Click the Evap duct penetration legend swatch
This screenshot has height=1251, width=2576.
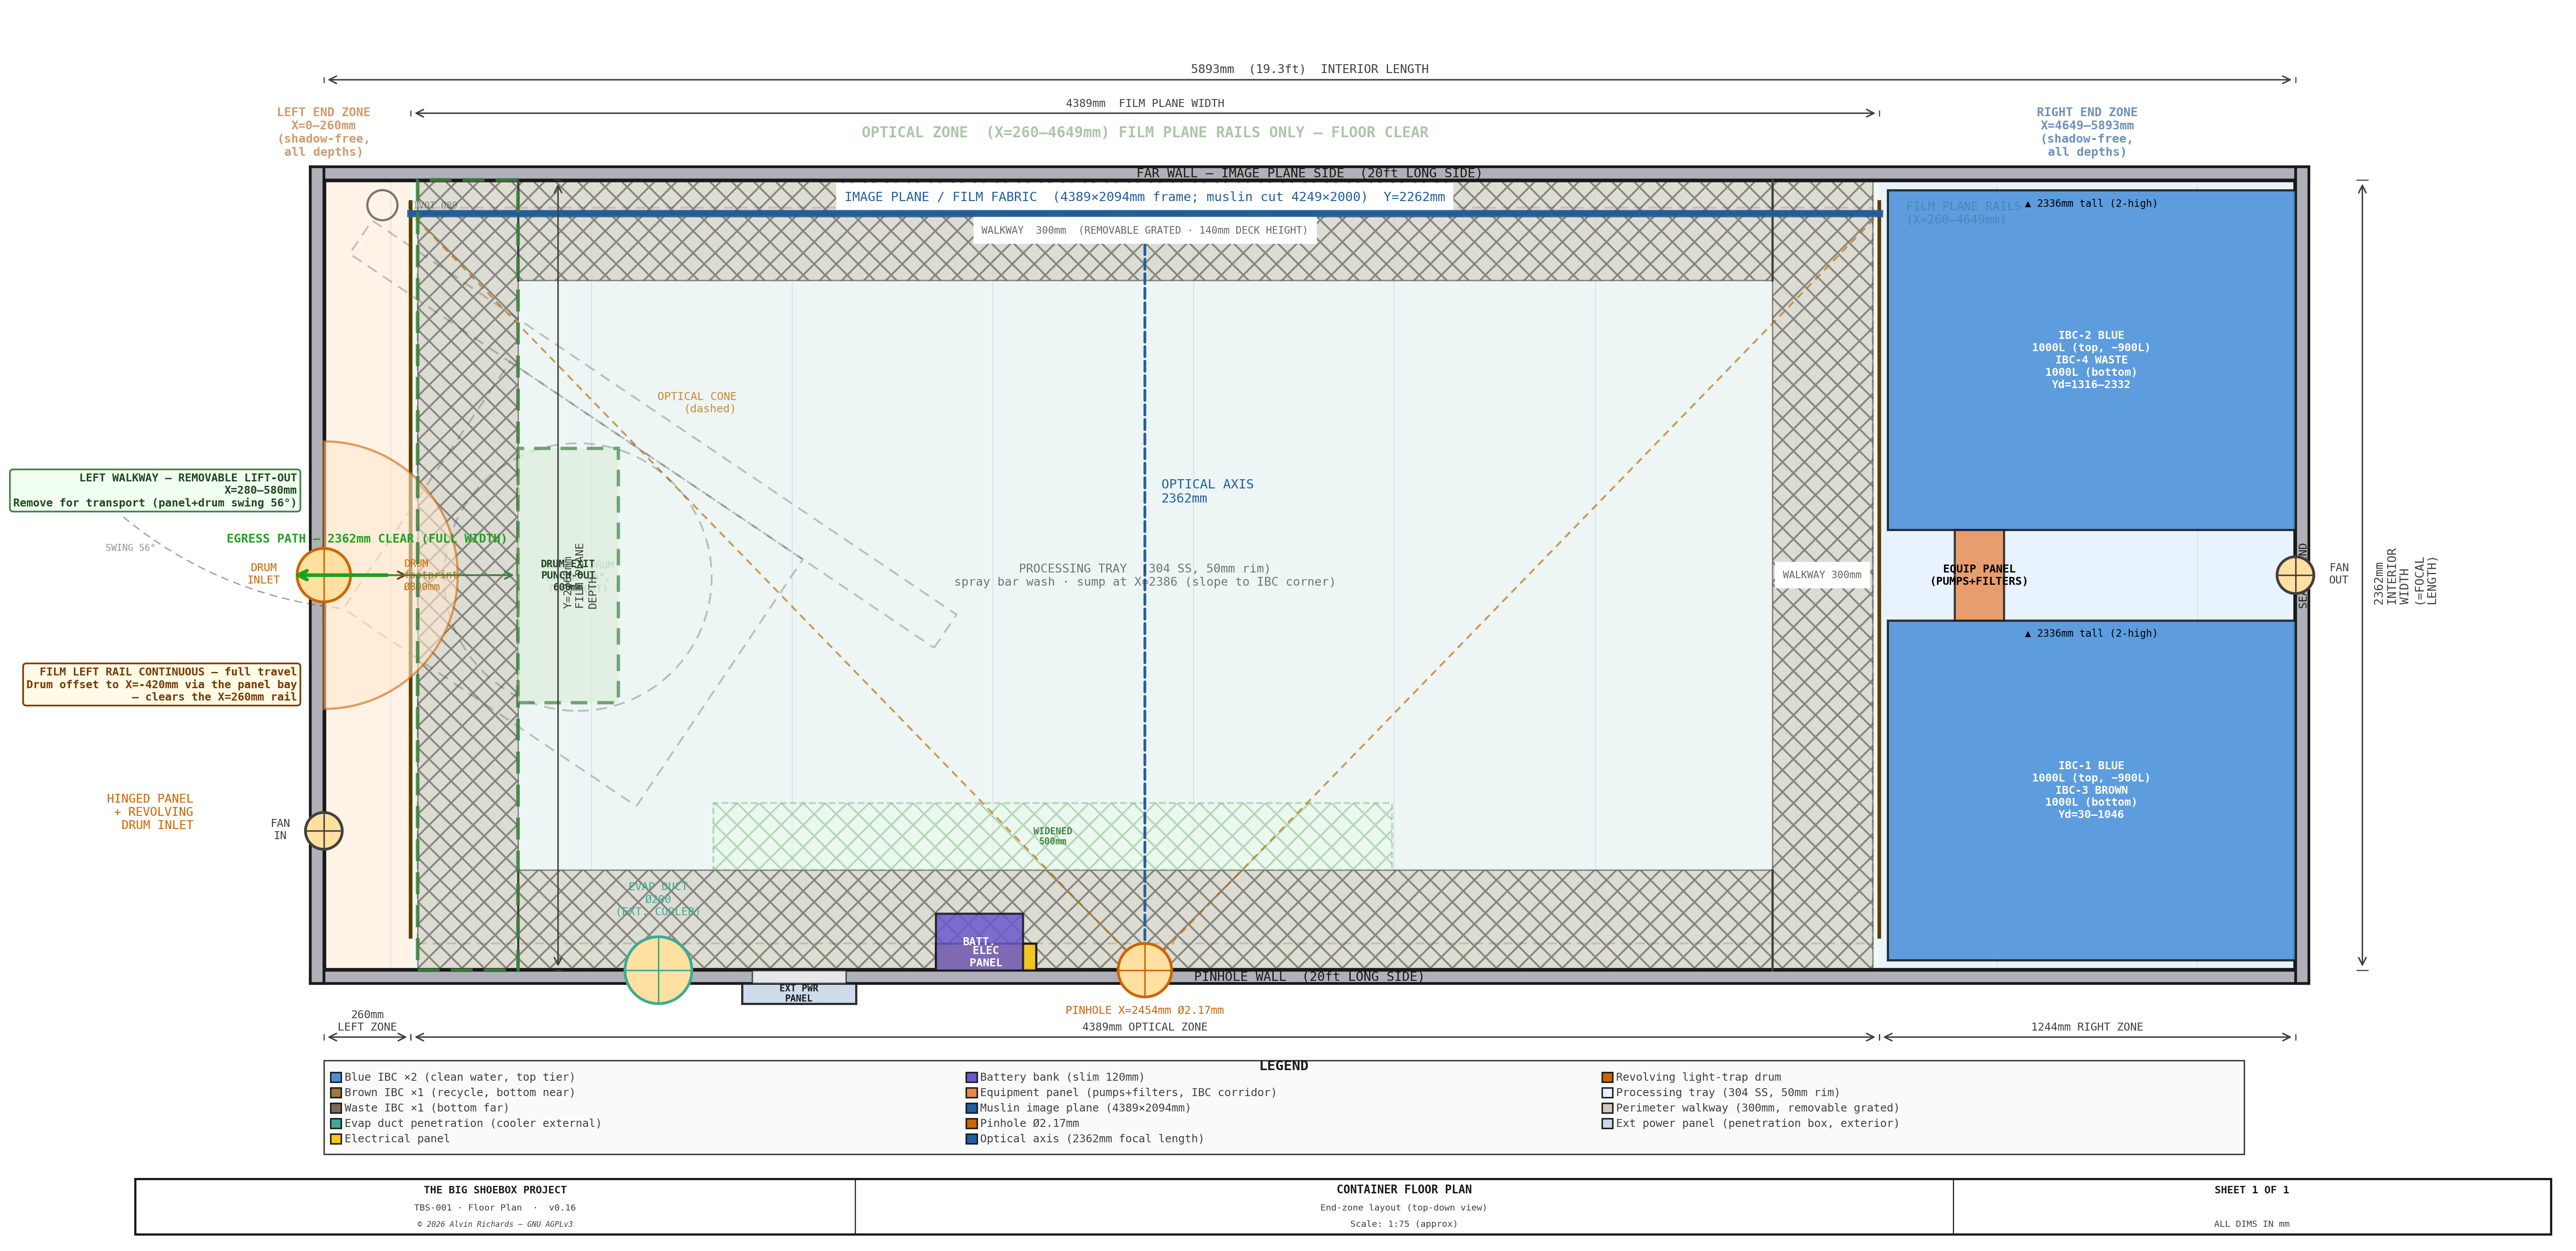[336, 1123]
